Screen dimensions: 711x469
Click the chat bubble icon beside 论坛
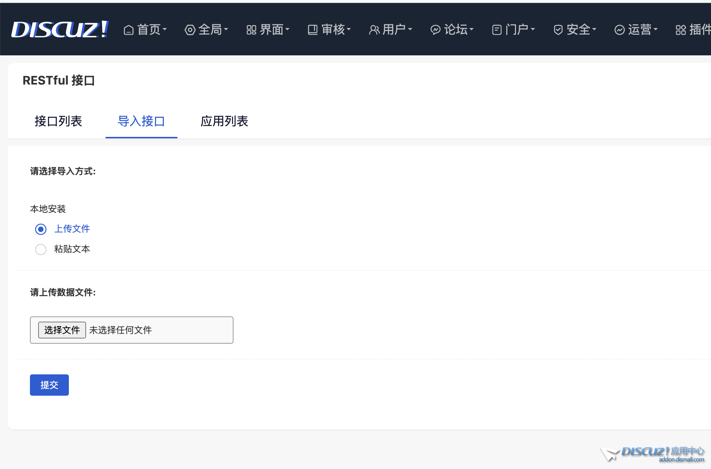(x=435, y=30)
